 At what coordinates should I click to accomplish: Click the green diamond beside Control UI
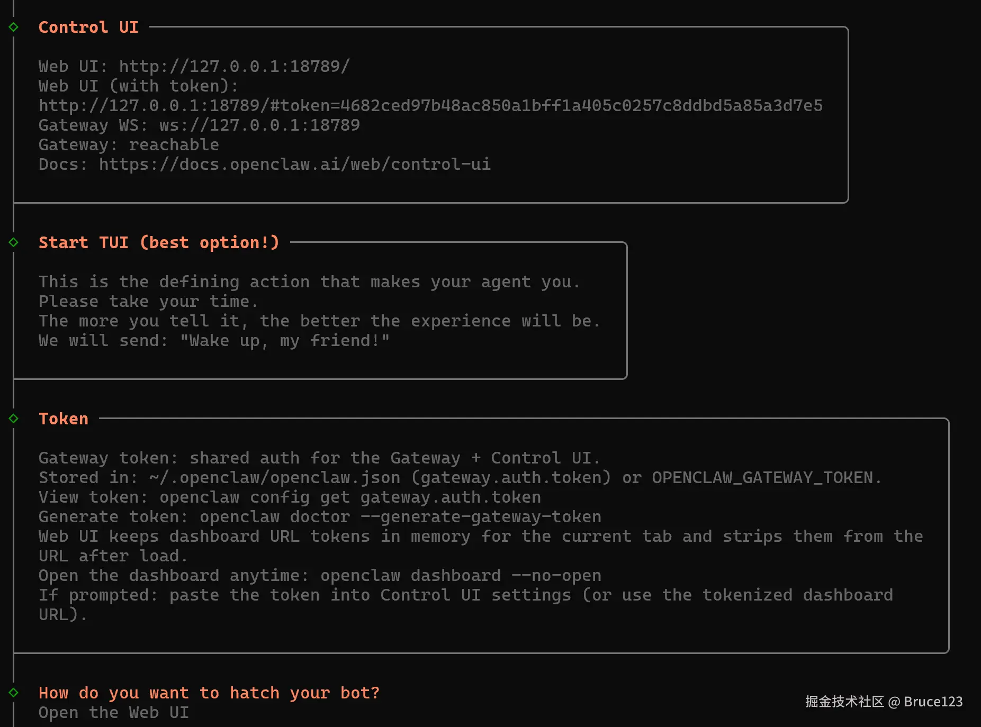(x=14, y=27)
